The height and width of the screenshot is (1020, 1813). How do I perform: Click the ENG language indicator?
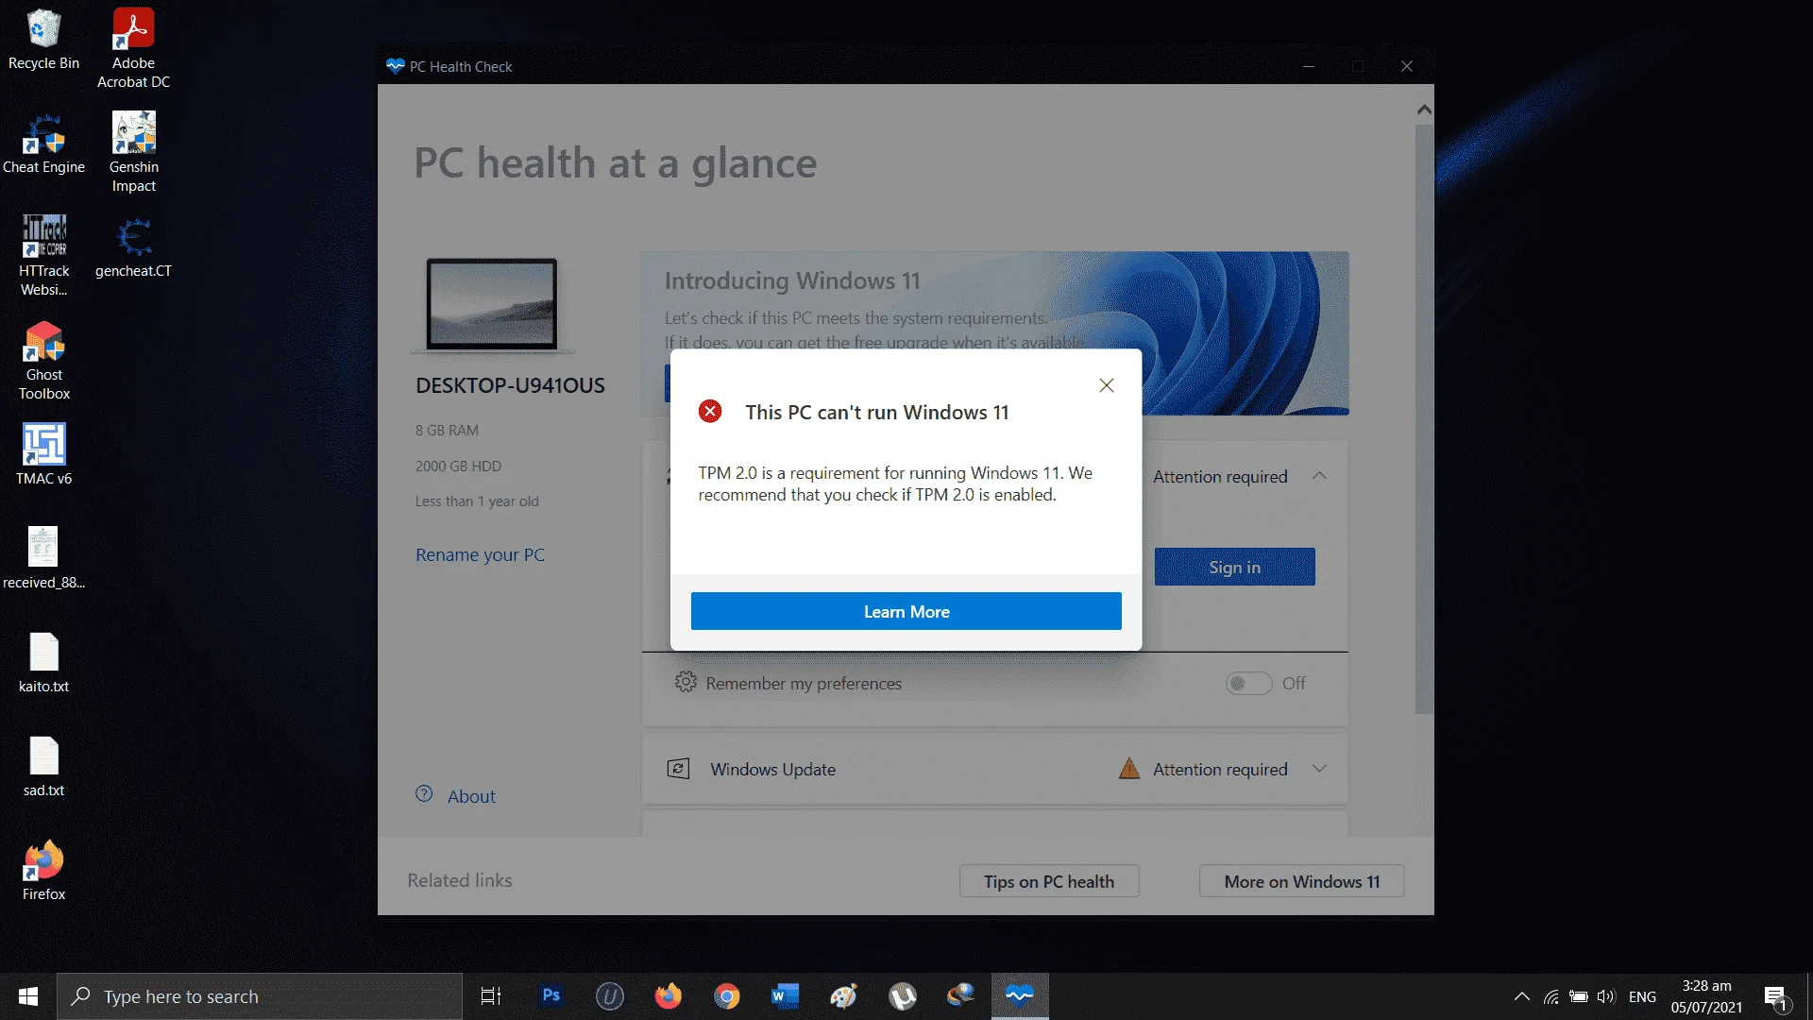(1642, 996)
